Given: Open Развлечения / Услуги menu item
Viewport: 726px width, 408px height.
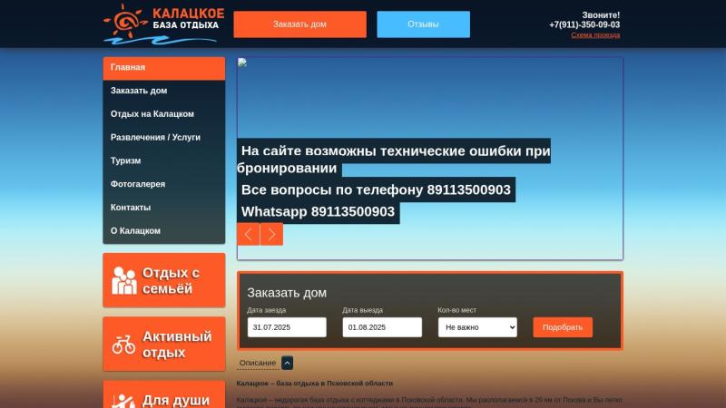Looking at the screenshot, I should 164,138.
